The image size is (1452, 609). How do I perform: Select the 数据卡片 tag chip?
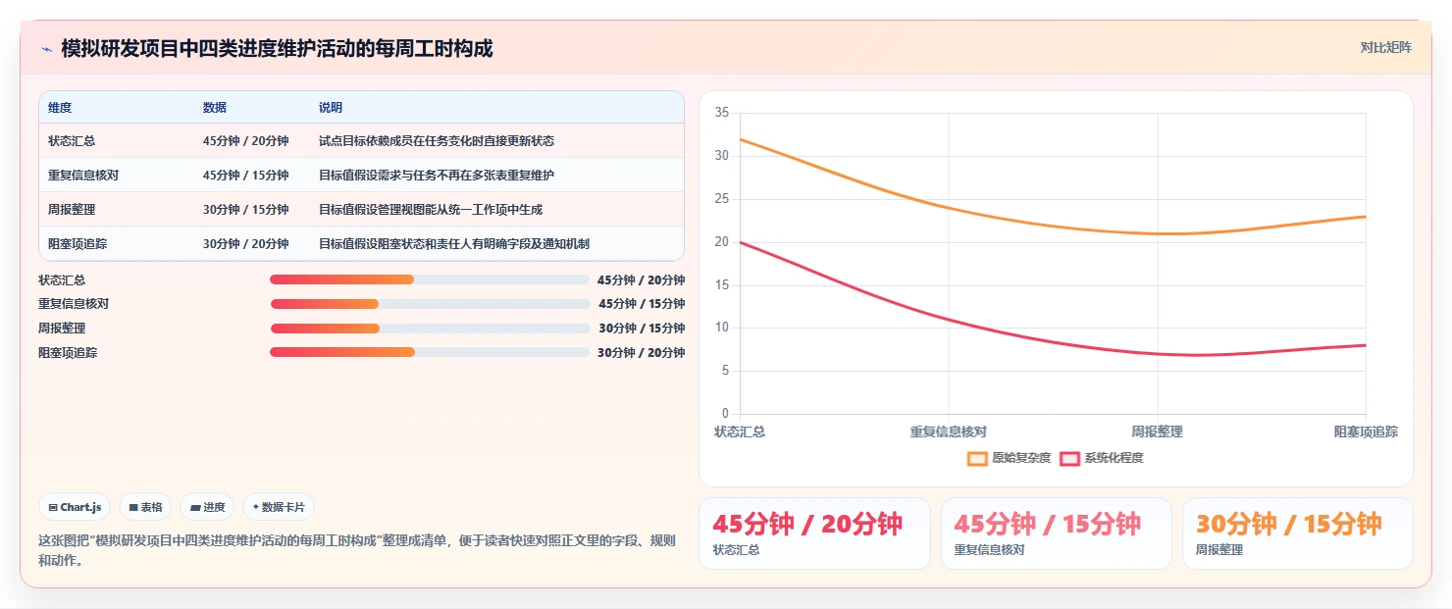[279, 507]
